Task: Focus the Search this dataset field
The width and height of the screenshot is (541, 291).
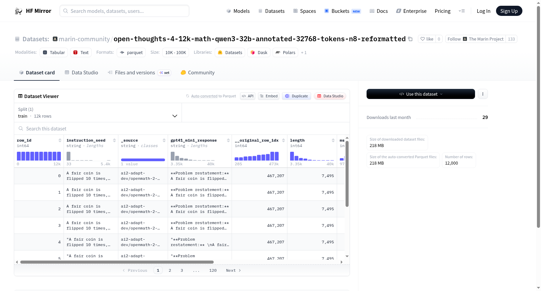Action: click(182, 129)
